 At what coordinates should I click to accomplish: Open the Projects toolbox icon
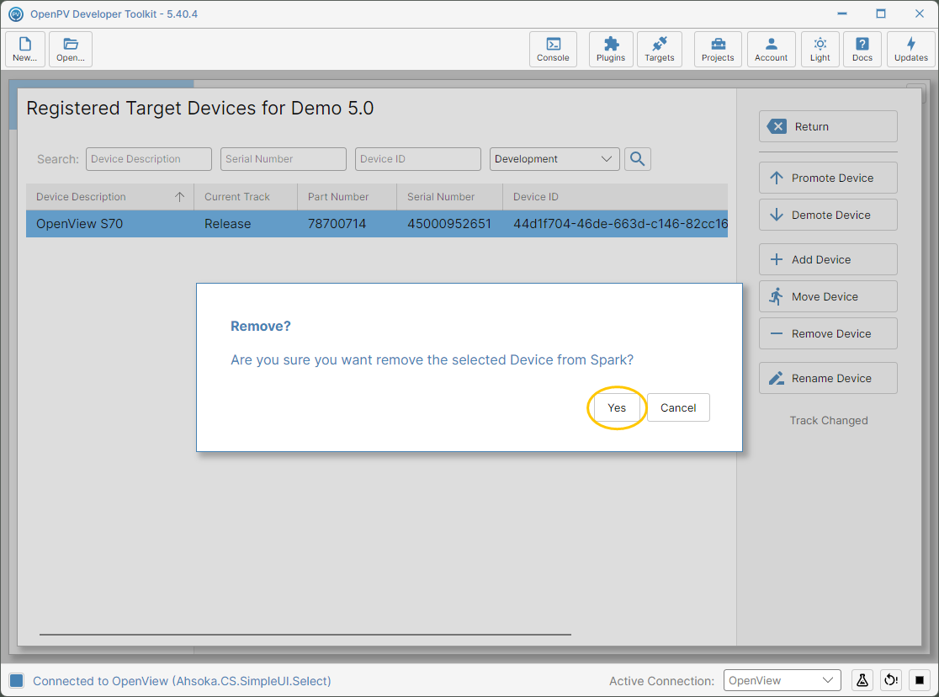pyautogui.click(x=718, y=49)
